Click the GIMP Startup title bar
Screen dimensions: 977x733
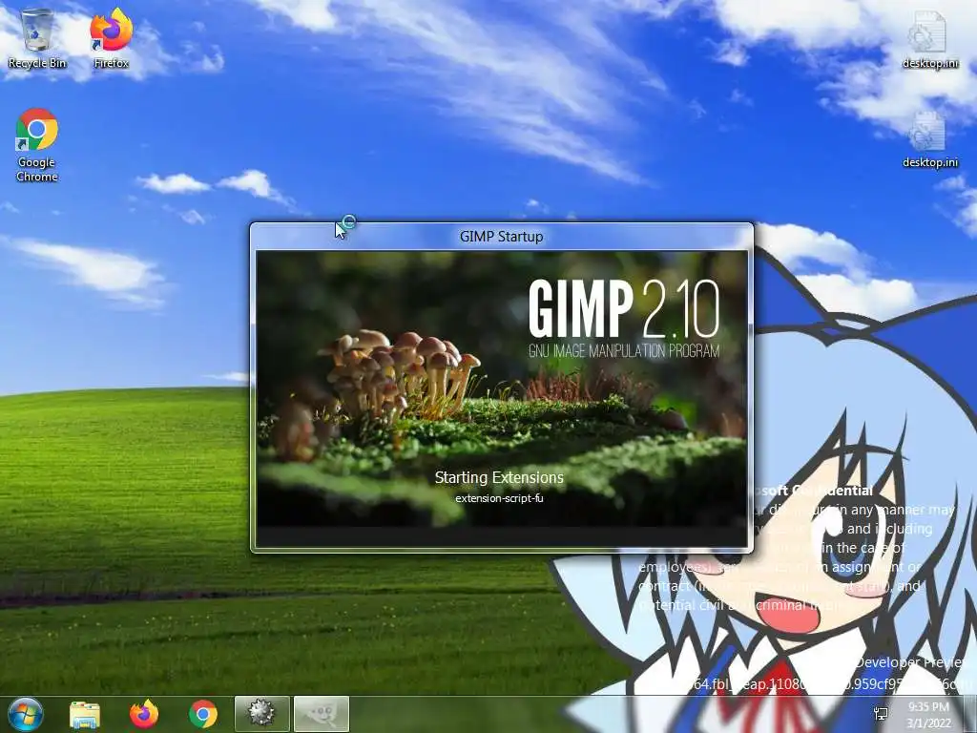click(502, 237)
